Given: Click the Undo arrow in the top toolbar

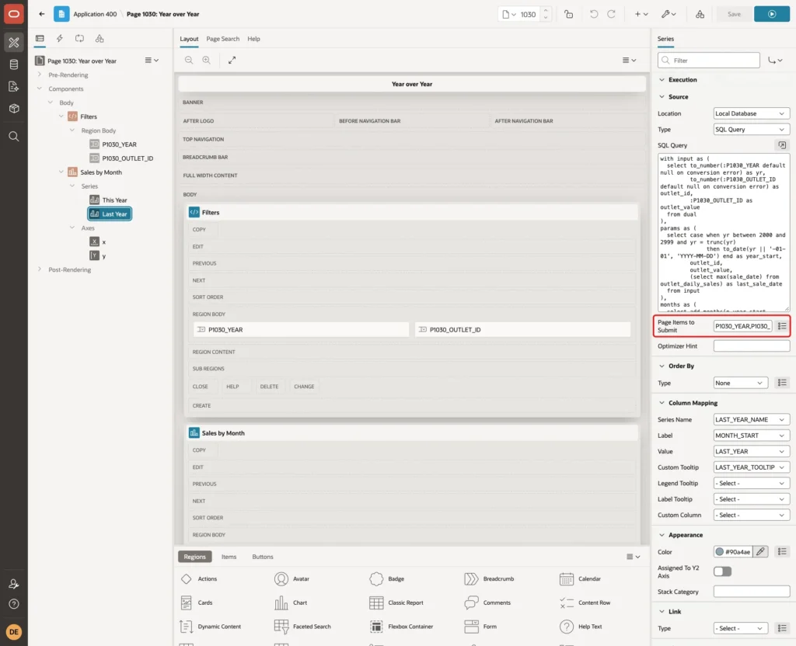Looking at the screenshot, I should click(x=593, y=14).
